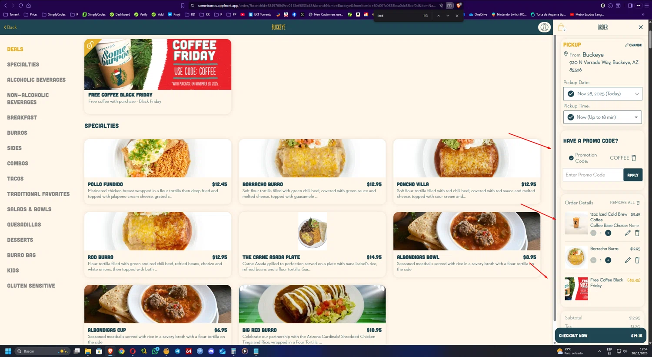
Task: Go to the browser home page
Action: [x=28, y=6]
